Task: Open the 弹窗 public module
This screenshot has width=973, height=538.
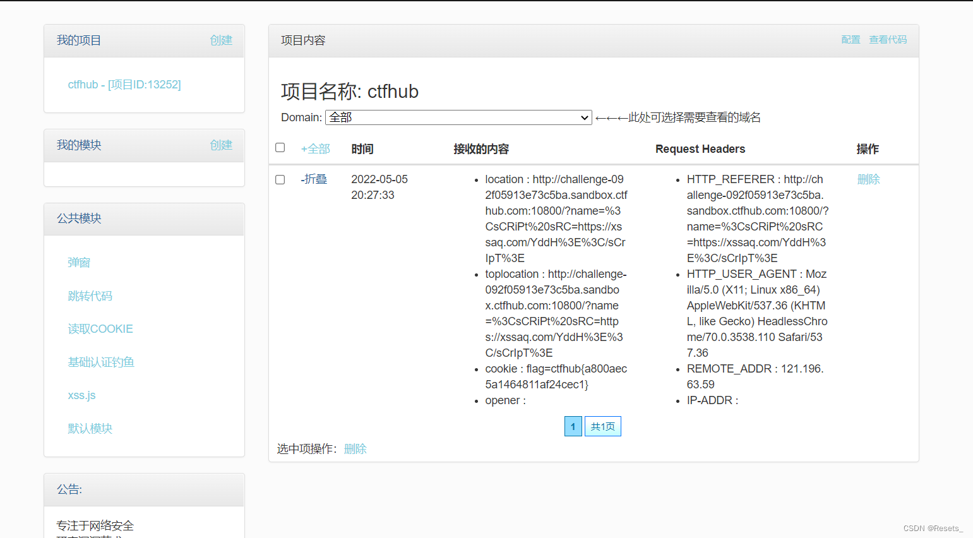Action: coord(79,263)
